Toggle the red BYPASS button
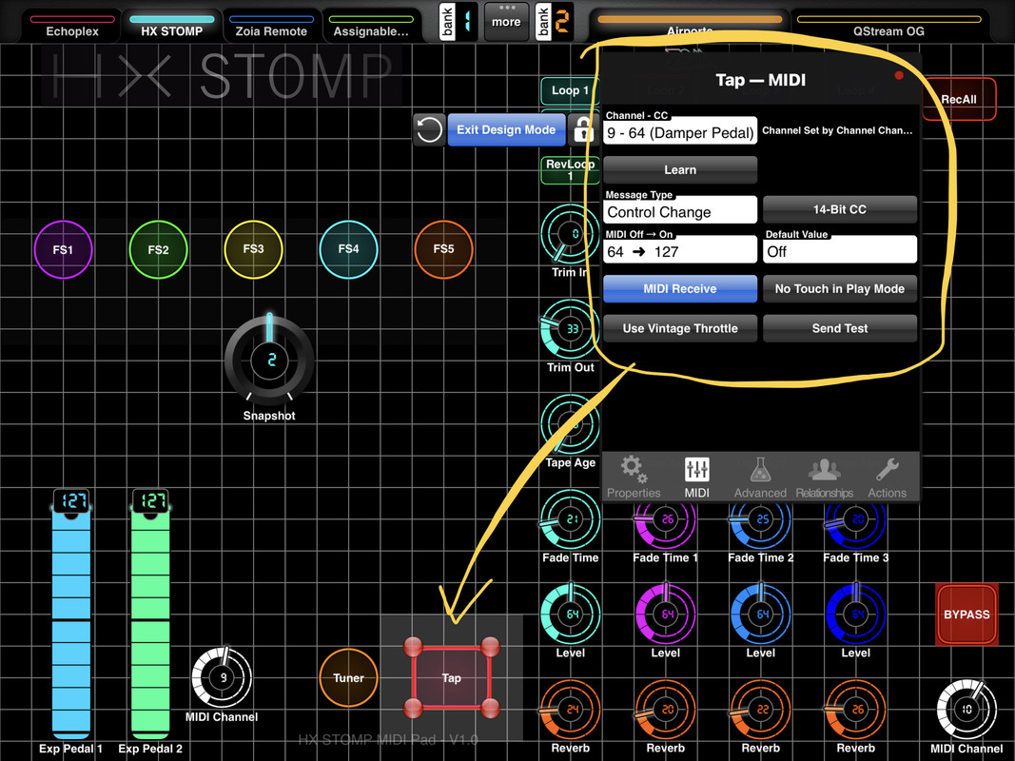 pyautogui.click(x=966, y=615)
